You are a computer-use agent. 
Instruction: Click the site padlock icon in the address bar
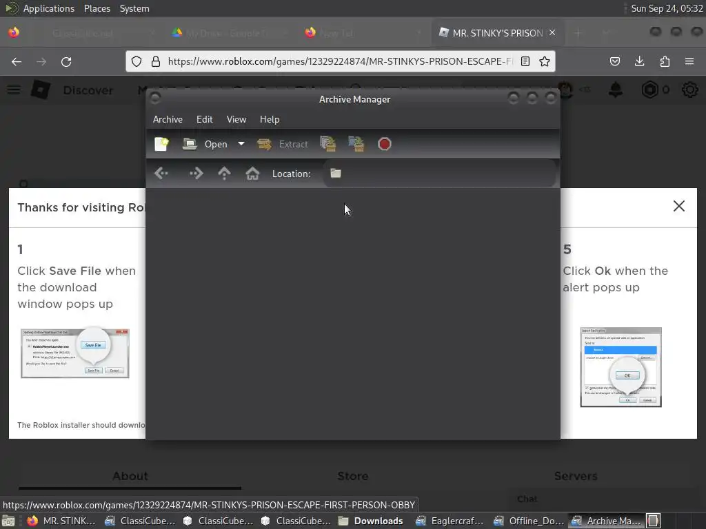coord(156,61)
